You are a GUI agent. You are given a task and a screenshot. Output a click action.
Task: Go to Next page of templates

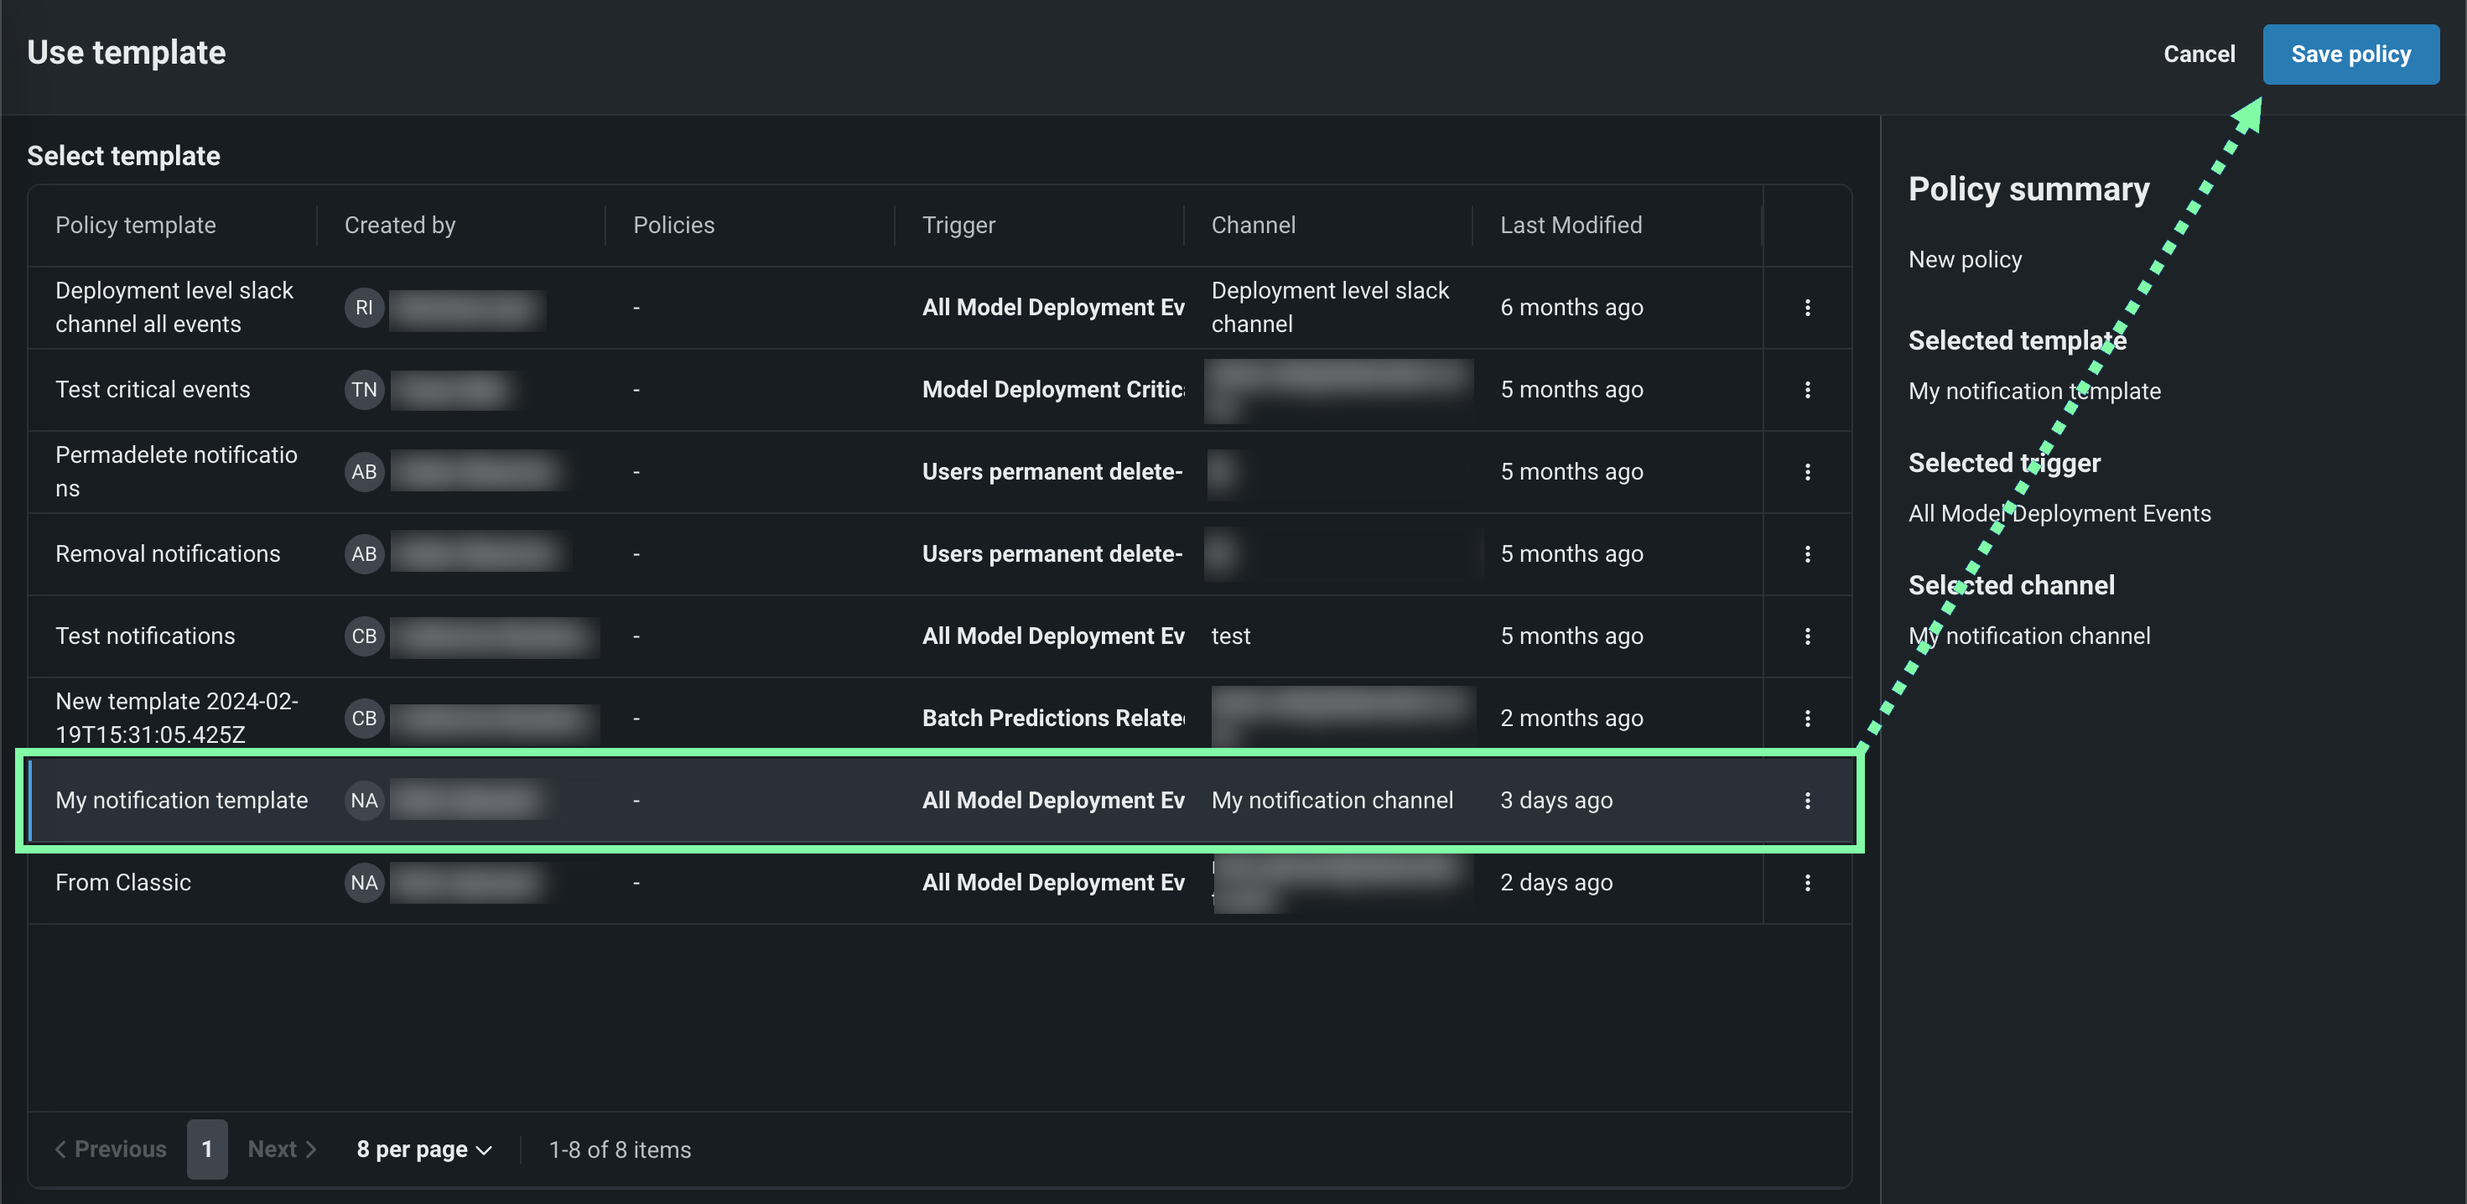[x=282, y=1150]
